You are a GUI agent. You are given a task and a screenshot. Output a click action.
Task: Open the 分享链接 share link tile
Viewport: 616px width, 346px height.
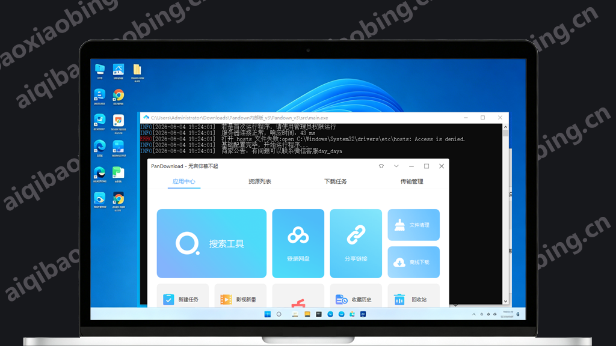point(356,243)
